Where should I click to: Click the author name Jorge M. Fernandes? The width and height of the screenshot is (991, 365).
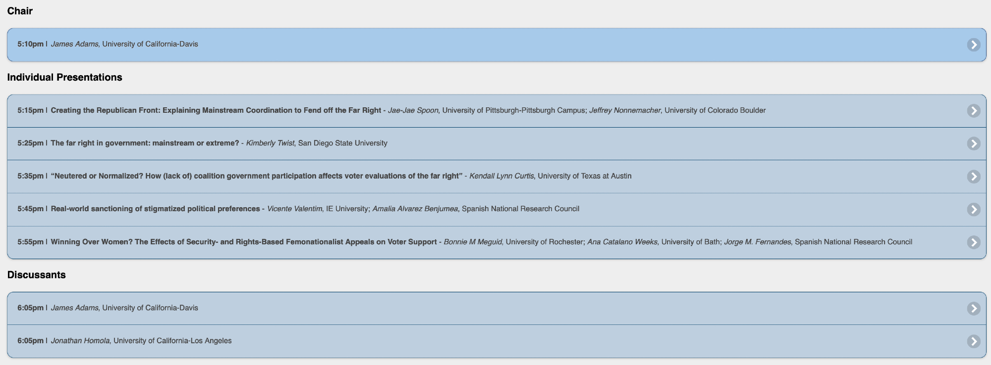click(757, 242)
